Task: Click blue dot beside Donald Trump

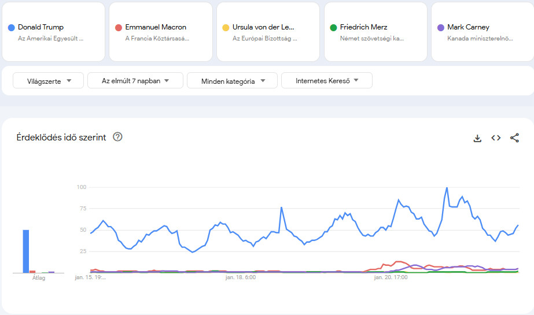Action: (x=12, y=27)
